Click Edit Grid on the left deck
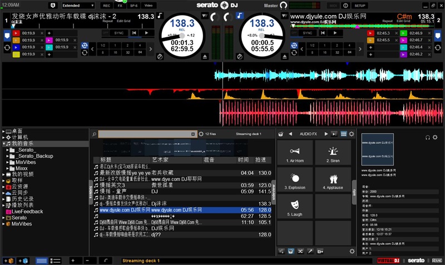This screenshot has width=445, height=265. click(123, 21)
